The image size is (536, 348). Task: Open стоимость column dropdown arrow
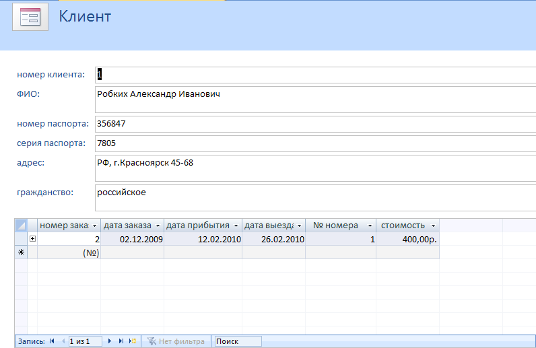click(433, 225)
